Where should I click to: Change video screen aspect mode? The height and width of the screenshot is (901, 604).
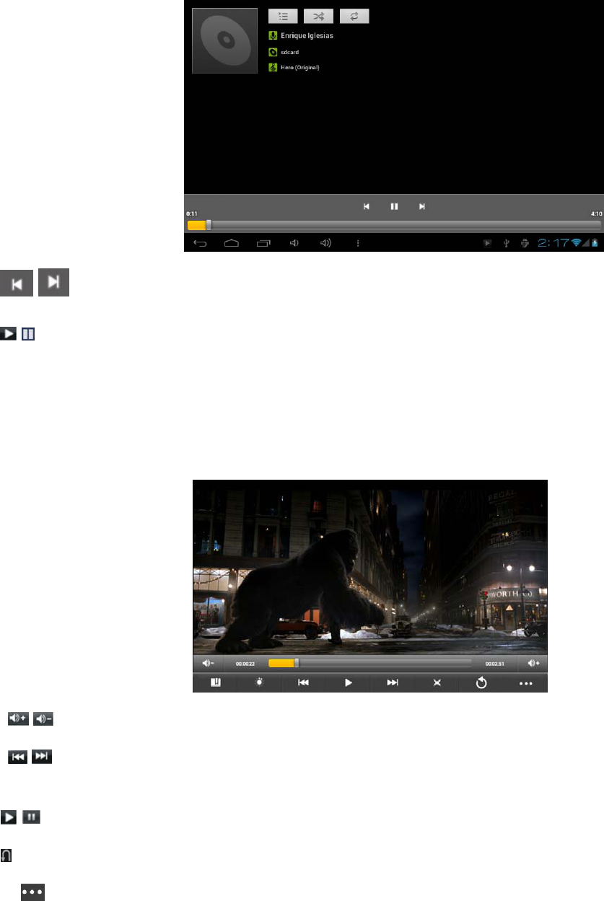(437, 682)
